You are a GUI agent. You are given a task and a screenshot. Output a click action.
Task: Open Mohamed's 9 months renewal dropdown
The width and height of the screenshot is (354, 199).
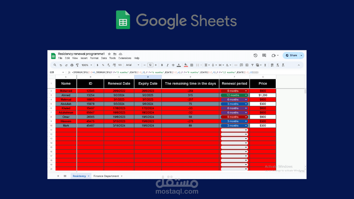(x=234, y=91)
